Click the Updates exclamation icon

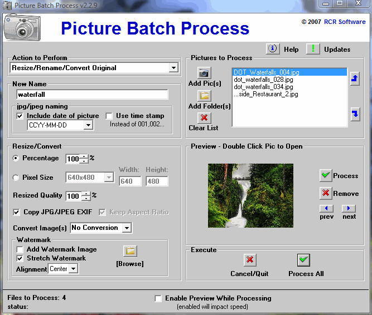pos(313,49)
